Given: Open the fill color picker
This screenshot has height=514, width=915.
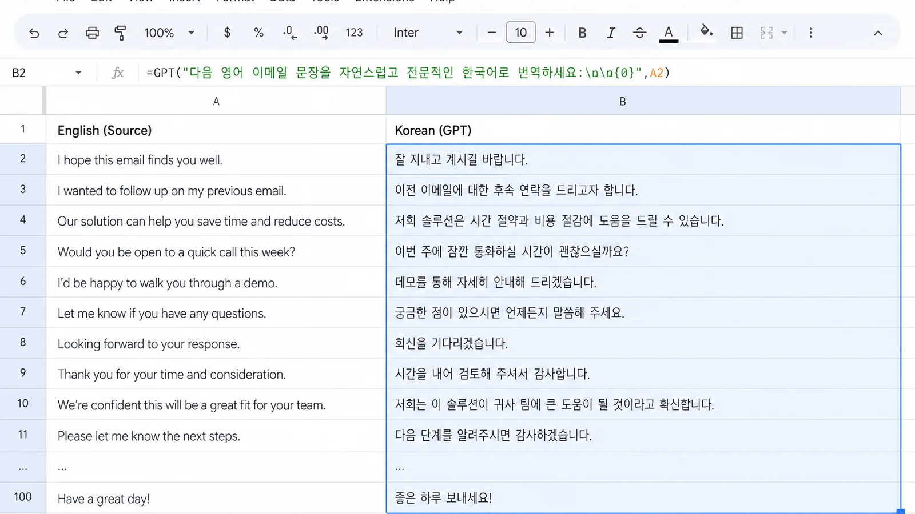Looking at the screenshot, I should click(707, 31).
